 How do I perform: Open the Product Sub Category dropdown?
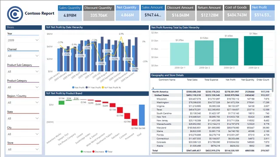[23, 72]
